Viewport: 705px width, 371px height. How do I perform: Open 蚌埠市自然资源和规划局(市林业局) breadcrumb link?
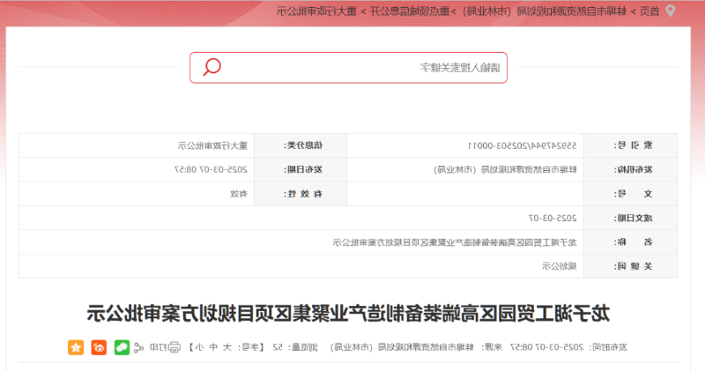[x=544, y=11]
